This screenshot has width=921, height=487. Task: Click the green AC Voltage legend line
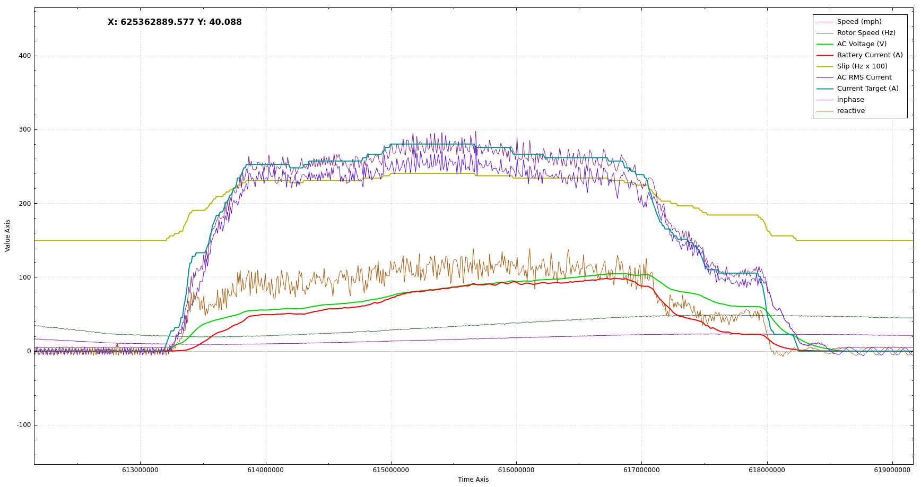tap(824, 44)
